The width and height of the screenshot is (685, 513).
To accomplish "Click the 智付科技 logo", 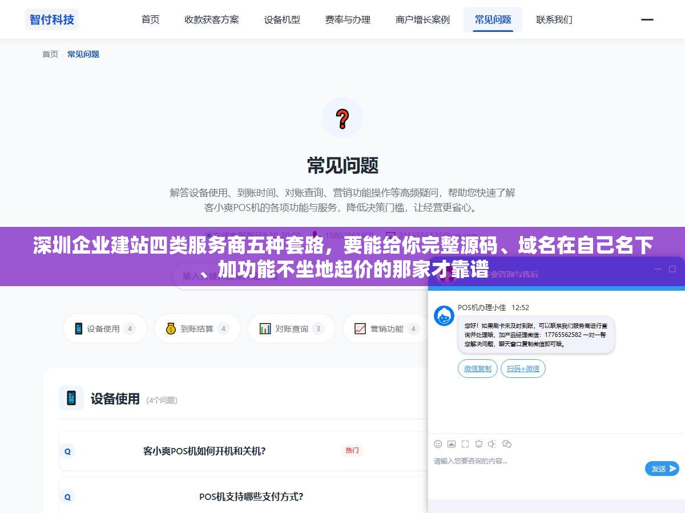I will click(52, 19).
